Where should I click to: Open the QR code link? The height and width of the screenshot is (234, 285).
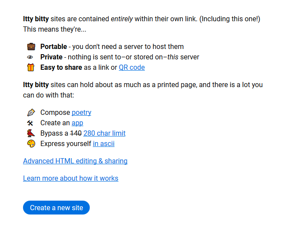coord(132,68)
